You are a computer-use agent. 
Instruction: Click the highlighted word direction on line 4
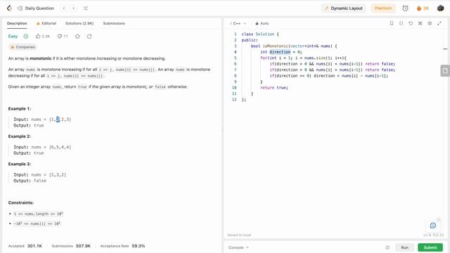tap(280, 52)
